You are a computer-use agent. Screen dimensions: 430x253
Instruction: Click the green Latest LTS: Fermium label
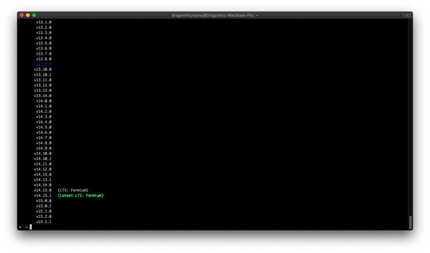(80, 196)
